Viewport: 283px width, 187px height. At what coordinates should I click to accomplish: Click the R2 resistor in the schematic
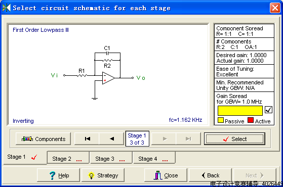click(x=107, y=60)
